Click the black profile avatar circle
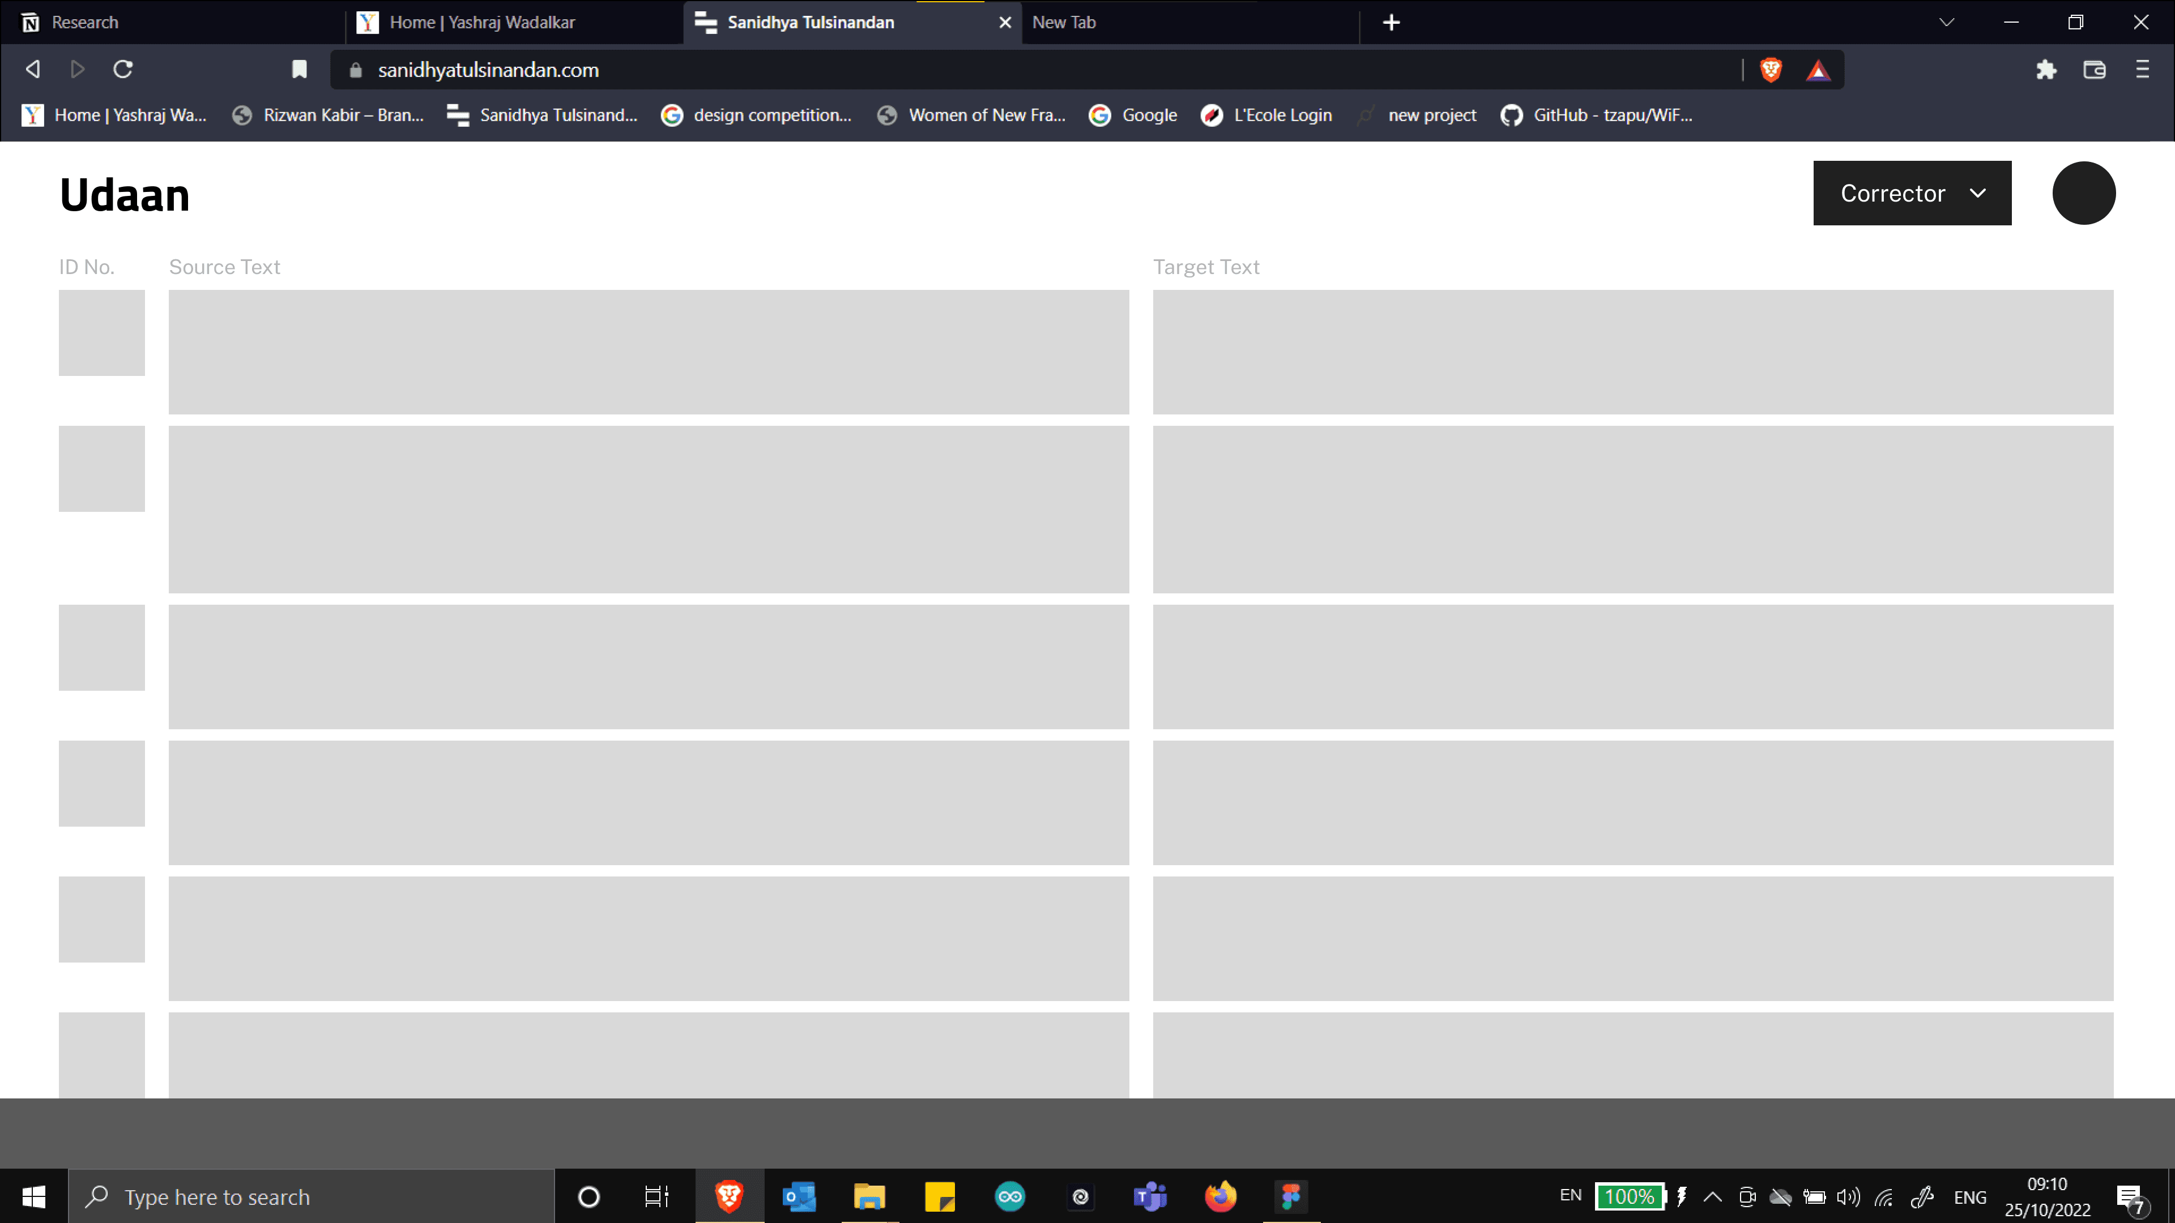Image resolution: width=2175 pixels, height=1223 pixels. (2083, 193)
